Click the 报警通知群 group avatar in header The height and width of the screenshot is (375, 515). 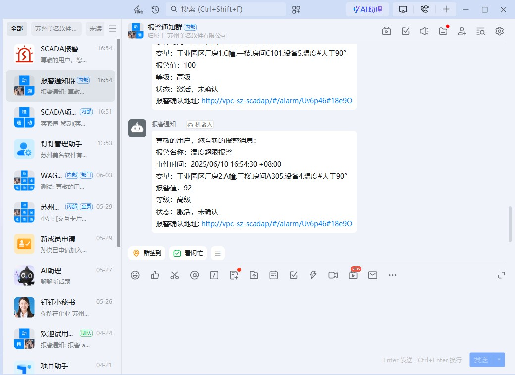coord(136,31)
